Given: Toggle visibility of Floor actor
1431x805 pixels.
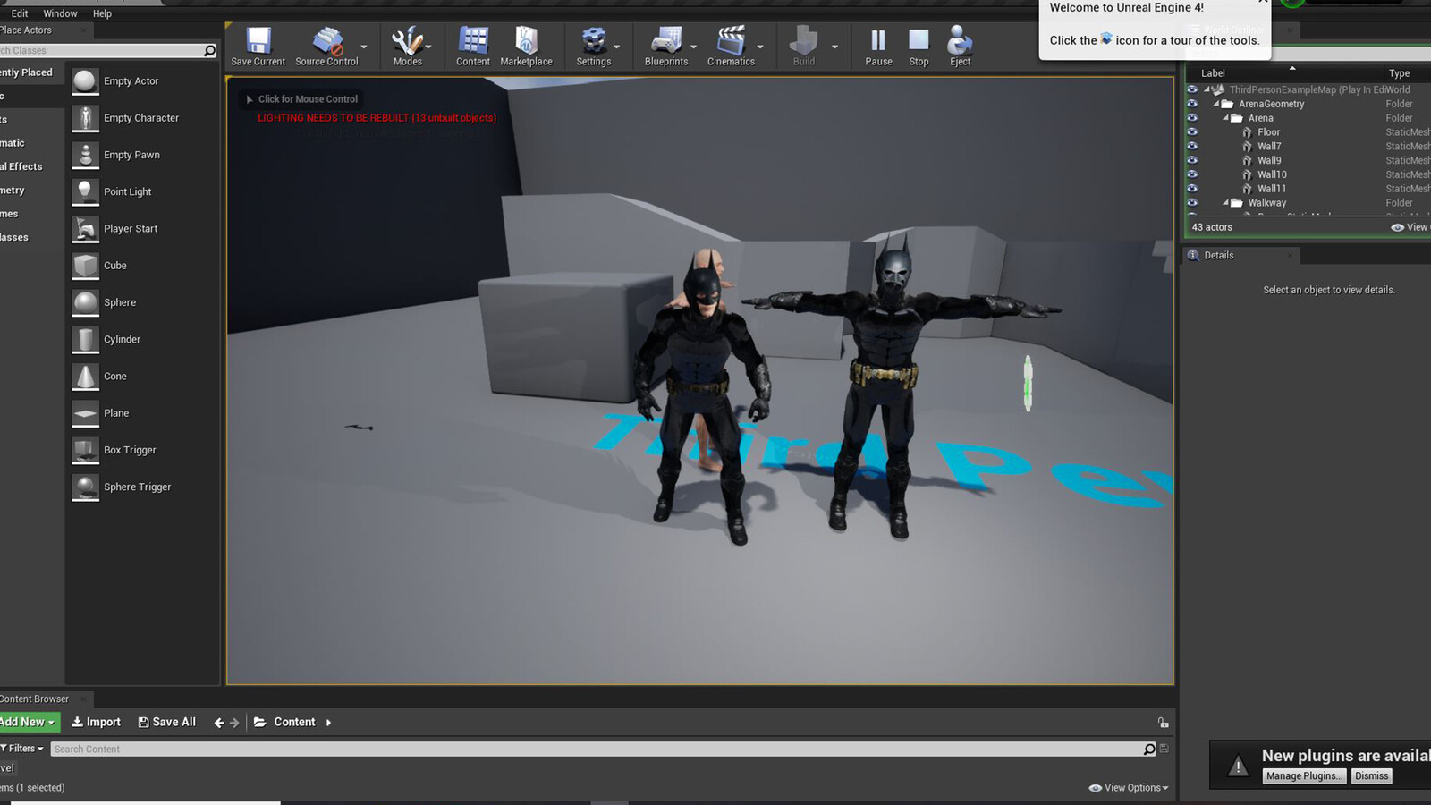Looking at the screenshot, I should (x=1192, y=131).
